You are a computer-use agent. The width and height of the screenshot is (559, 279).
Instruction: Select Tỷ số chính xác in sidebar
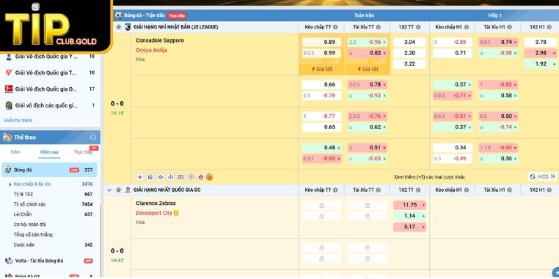[x=29, y=204]
